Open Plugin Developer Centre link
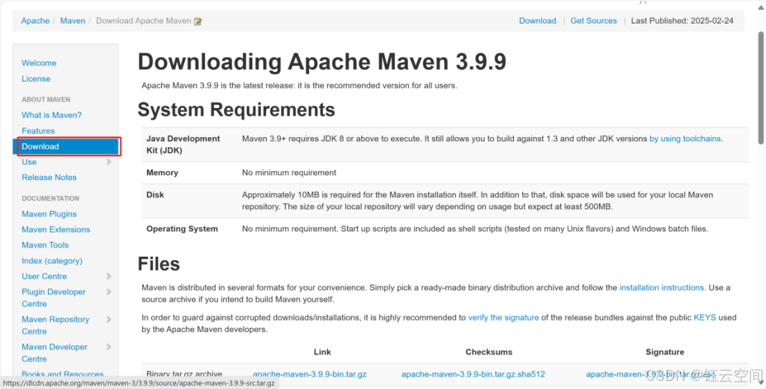 pos(53,298)
